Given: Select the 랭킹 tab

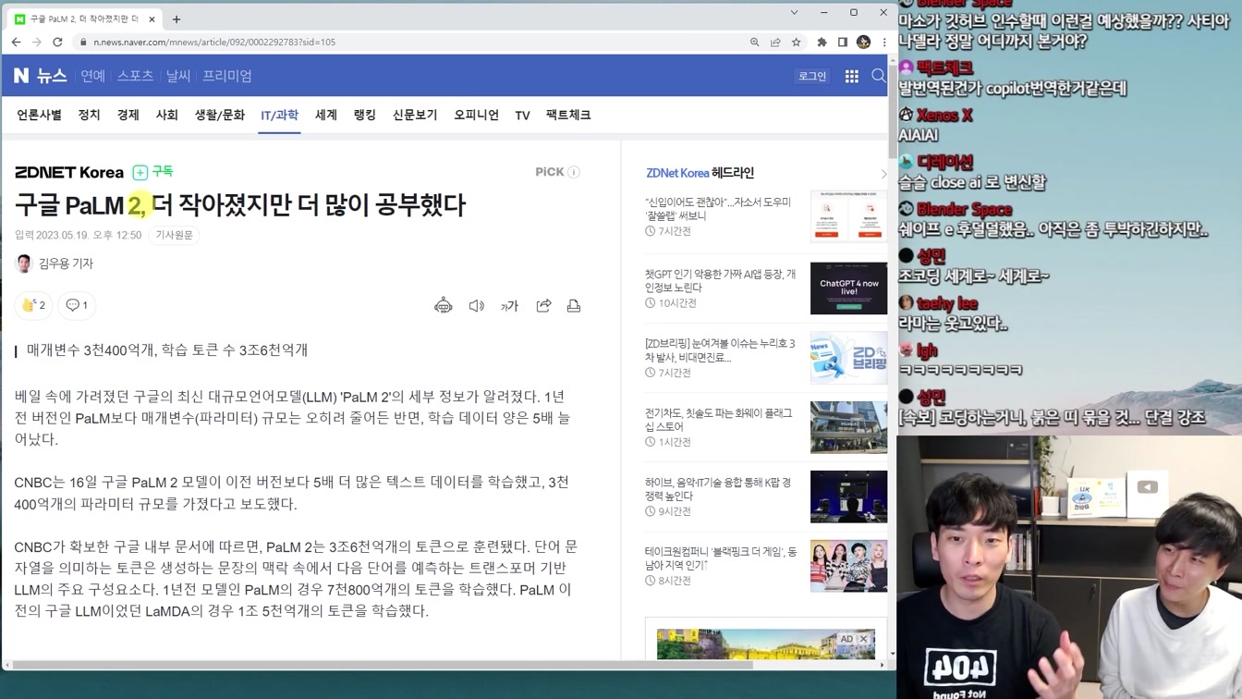Looking at the screenshot, I should point(364,115).
